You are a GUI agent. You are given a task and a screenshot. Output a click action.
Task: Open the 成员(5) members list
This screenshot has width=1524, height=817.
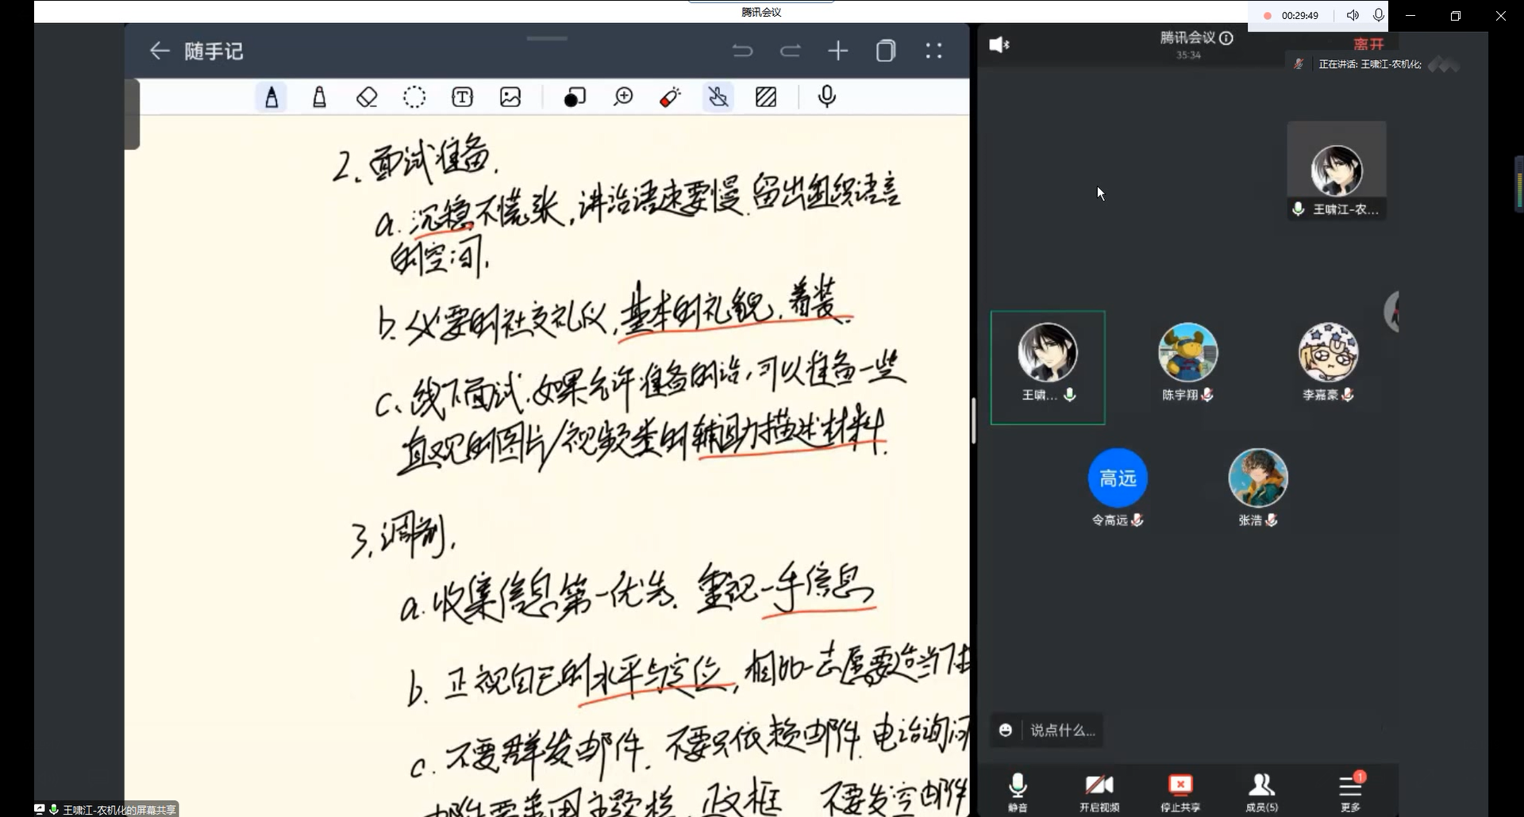pyautogui.click(x=1261, y=792)
